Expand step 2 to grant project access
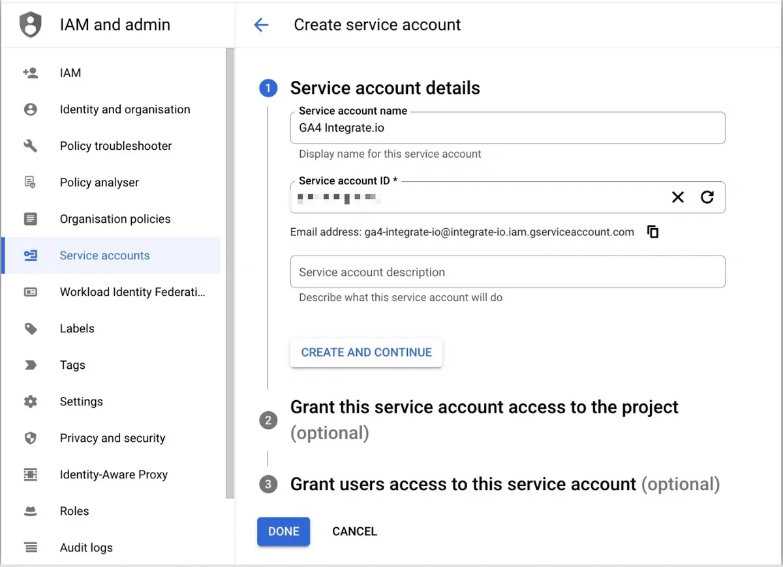The width and height of the screenshot is (783, 567). coord(484,407)
